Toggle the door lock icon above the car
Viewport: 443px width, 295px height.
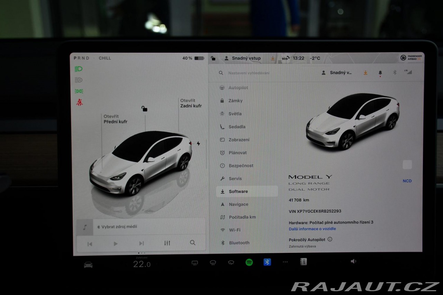[144, 109]
